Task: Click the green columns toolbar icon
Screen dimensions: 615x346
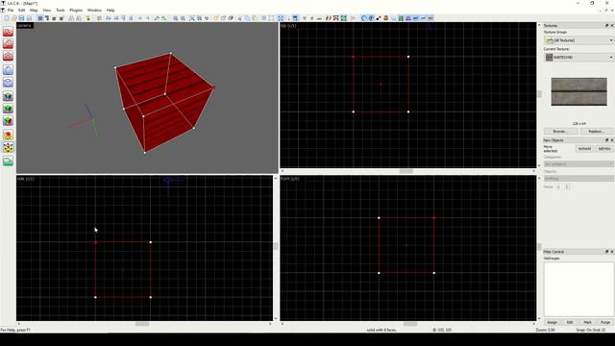Action: pos(401,18)
